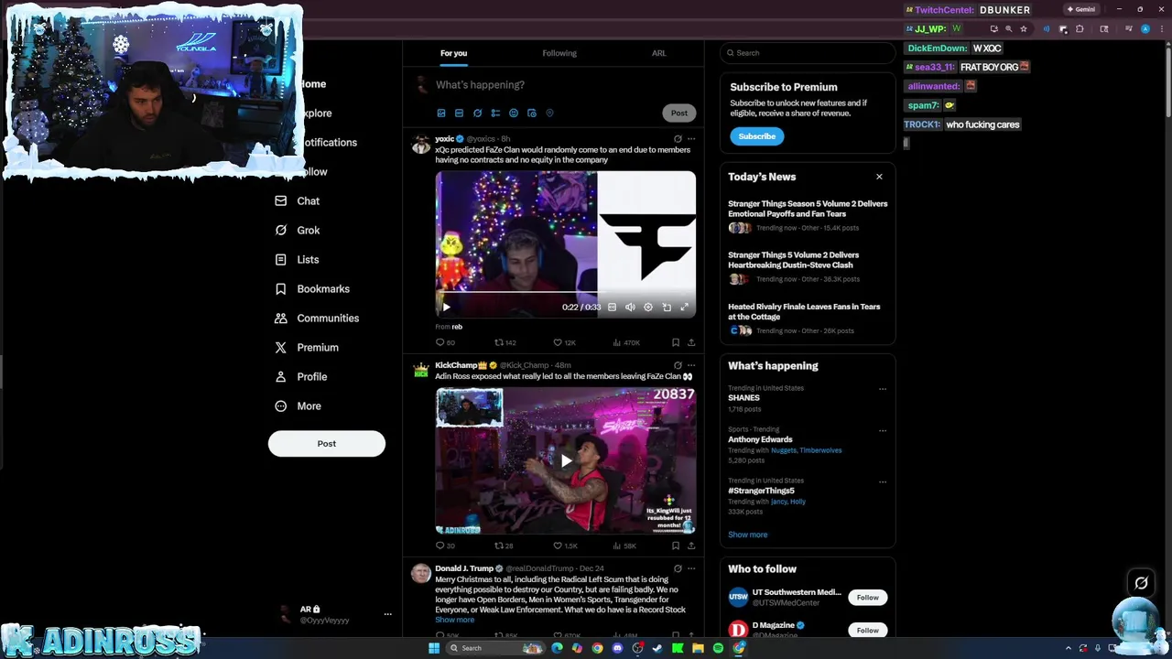Switch to the ARL tab
This screenshot has width=1172, height=659.
coord(659,53)
